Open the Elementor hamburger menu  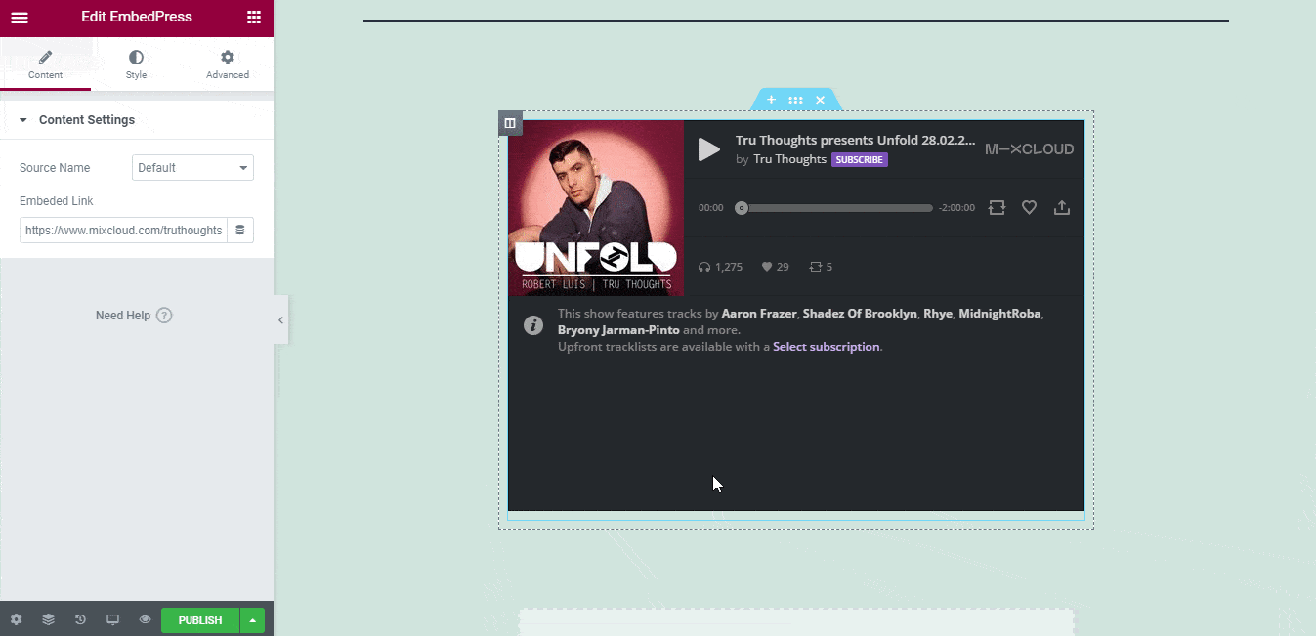pos(20,17)
